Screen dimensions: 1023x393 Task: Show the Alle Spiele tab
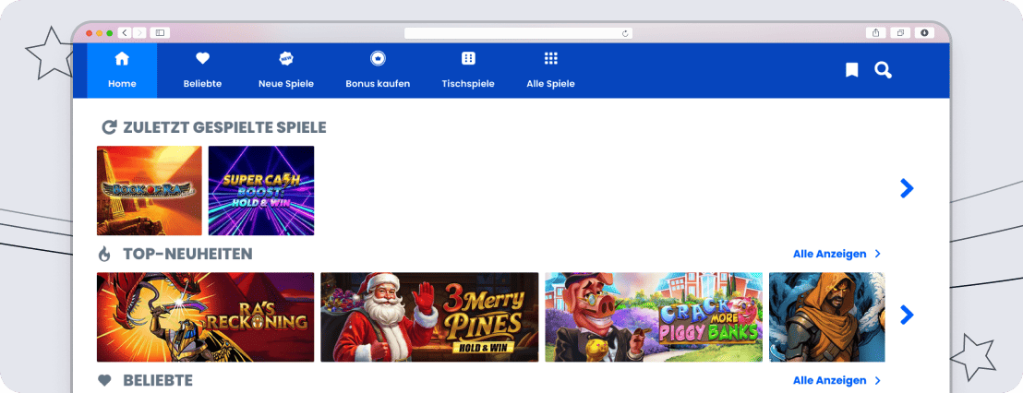550,70
